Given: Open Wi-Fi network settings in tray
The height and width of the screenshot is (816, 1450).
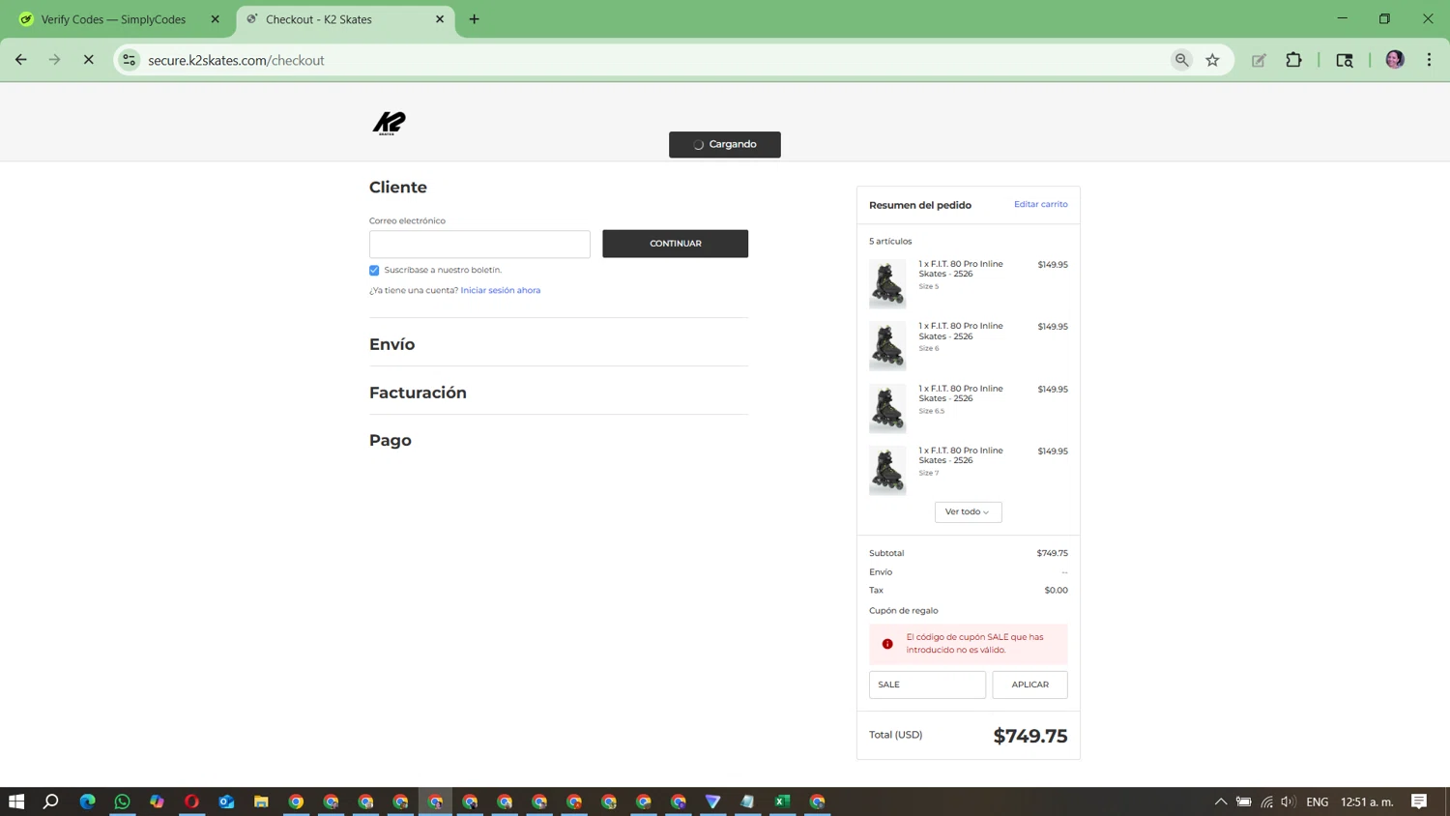Looking at the screenshot, I should coord(1266,801).
